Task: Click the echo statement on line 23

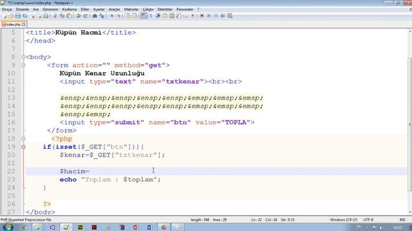Action: (x=110, y=180)
